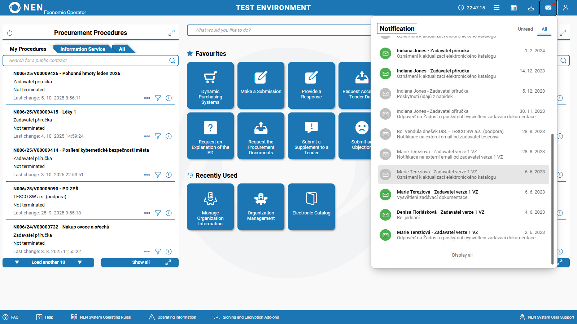Open Manage Organization Information tile
Image resolution: width=577 pixels, height=324 pixels.
pyautogui.click(x=210, y=207)
